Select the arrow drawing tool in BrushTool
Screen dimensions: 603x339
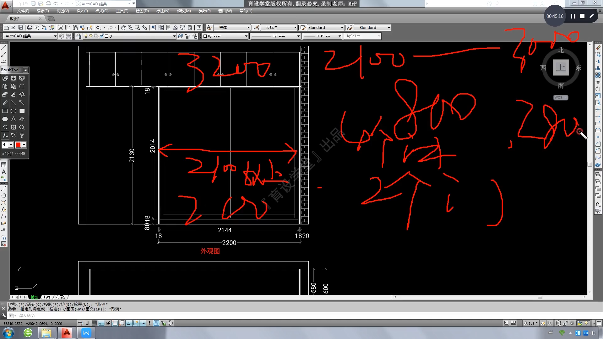pyautogui.click(x=22, y=103)
